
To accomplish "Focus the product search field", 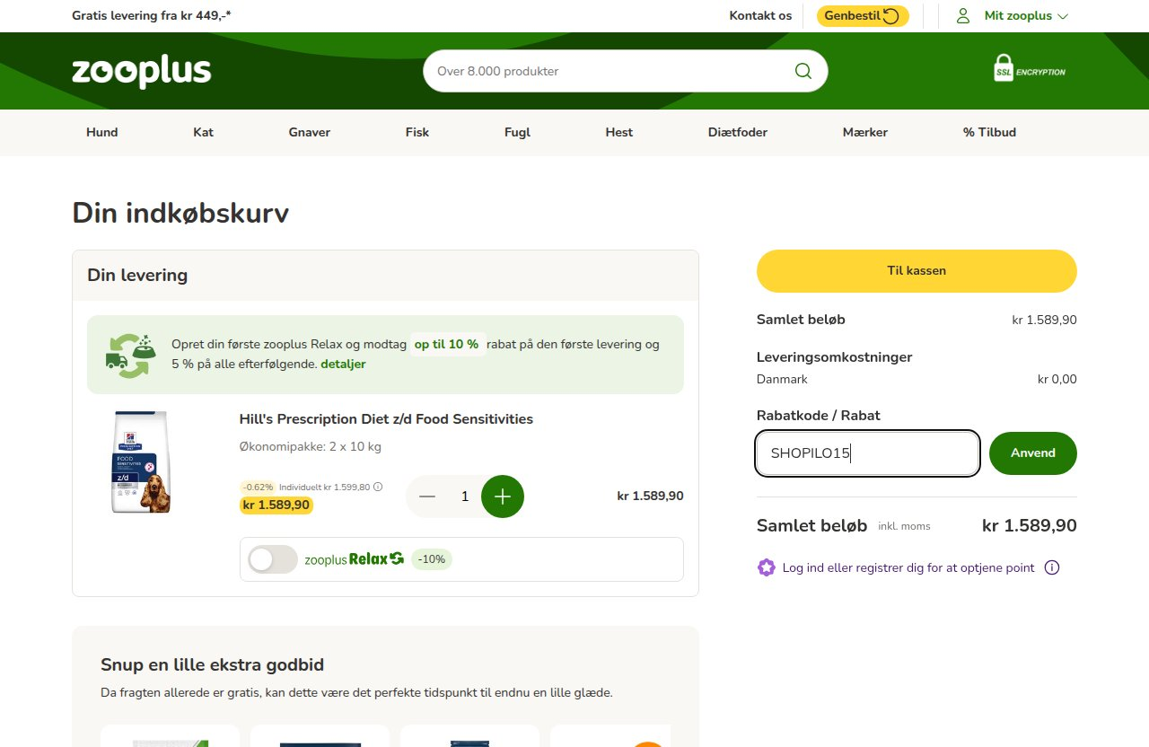I will click(x=610, y=71).
